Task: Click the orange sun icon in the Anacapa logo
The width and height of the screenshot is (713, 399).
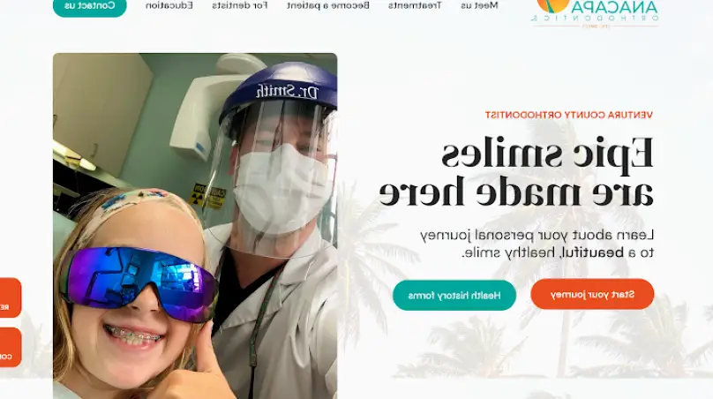Action: pos(552,4)
